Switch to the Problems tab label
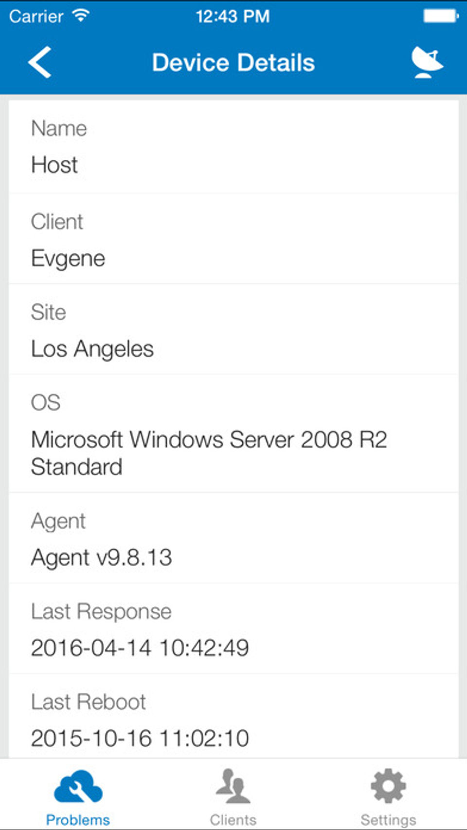467x830 pixels. (x=78, y=820)
